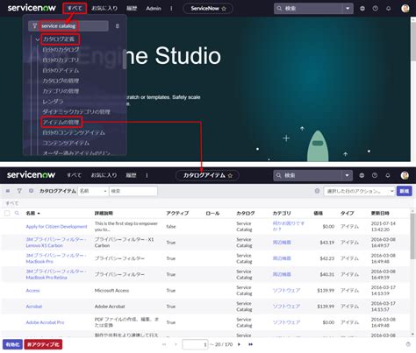Open the more-options dots beside Admin
The height and width of the screenshot is (353, 416).
tap(171, 9)
